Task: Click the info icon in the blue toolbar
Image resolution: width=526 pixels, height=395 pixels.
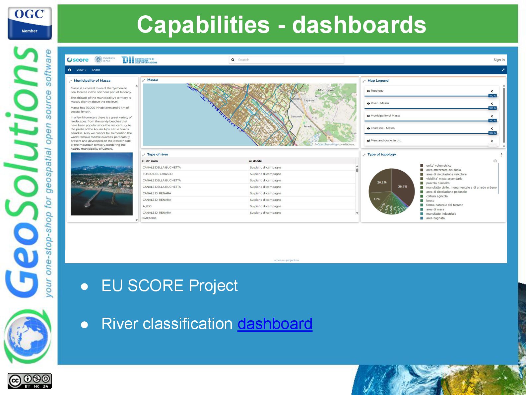Action: pyautogui.click(x=70, y=70)
